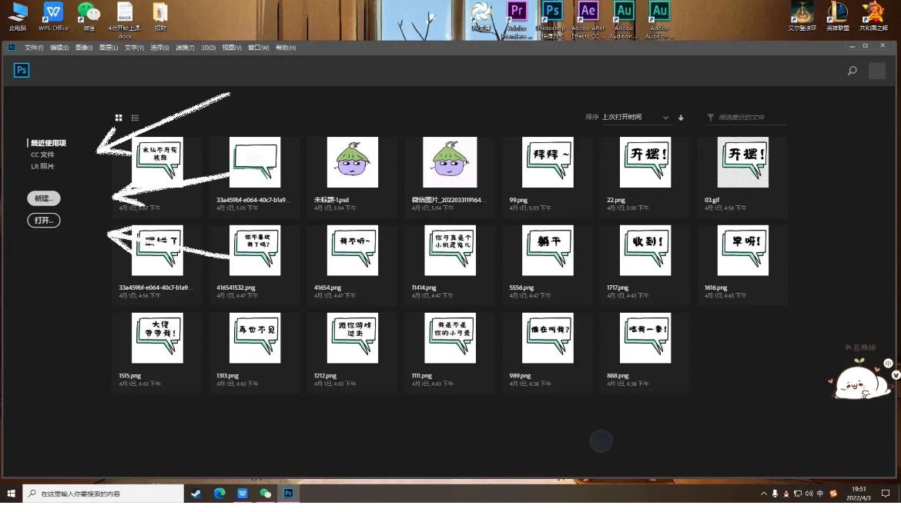The width and height of the screenshot is (901, 512).
Task: Open the 上次打开时间 sort dropdown
Action: pyautogui.click(x=635, y=117)
